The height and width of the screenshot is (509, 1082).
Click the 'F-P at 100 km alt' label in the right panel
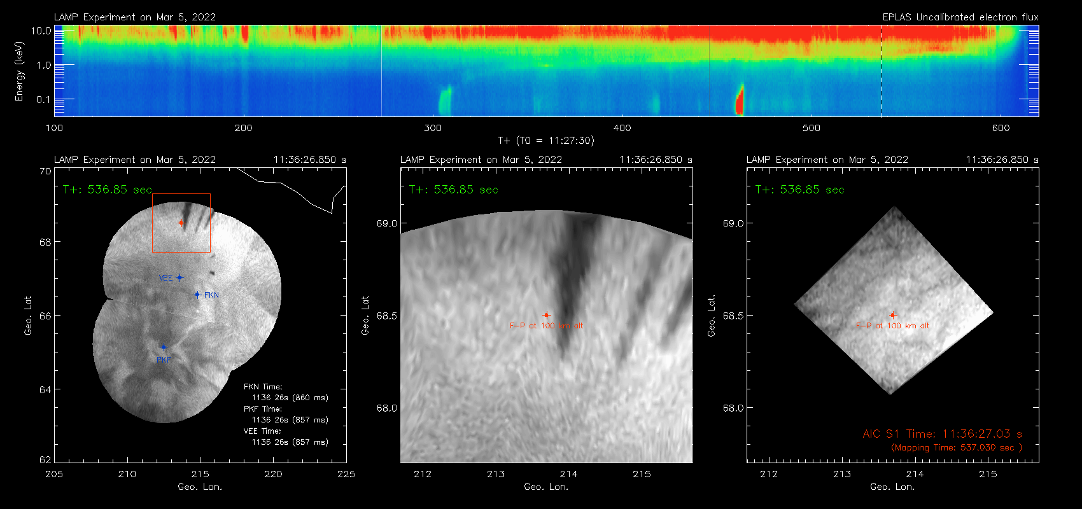[893, 326]
